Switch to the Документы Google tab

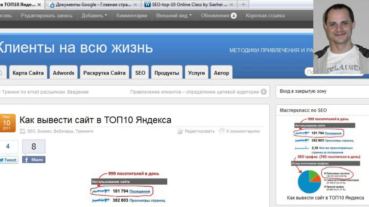pos(93,5)
